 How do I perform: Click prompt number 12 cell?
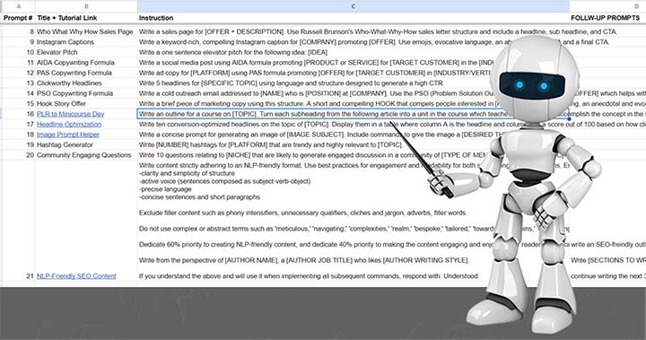(x=19, y=73)
